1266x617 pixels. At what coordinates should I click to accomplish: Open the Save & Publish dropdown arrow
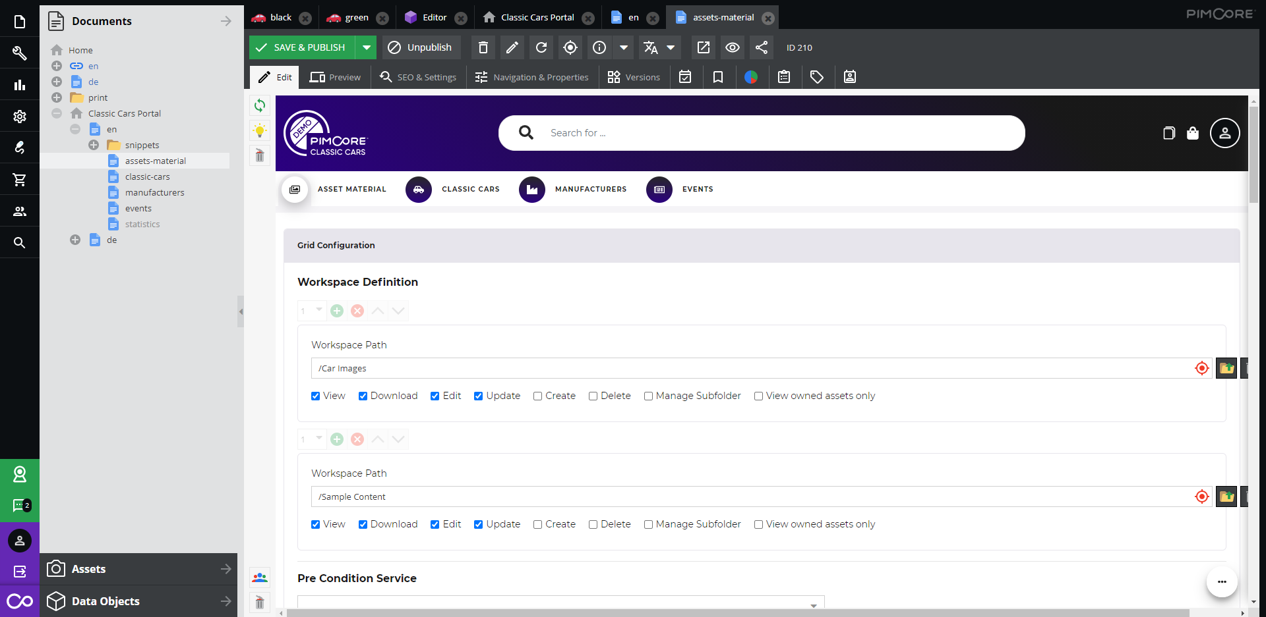pyautogui.click(x=367, y=47)
